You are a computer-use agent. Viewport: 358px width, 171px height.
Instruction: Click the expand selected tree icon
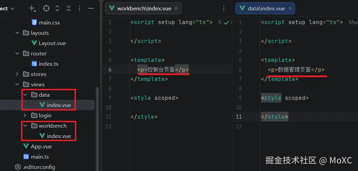[57, 9]
